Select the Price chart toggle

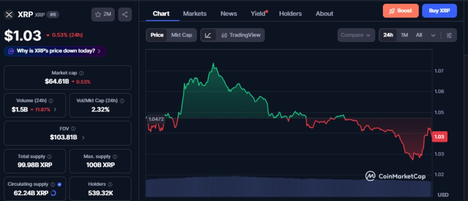(157, 35)
